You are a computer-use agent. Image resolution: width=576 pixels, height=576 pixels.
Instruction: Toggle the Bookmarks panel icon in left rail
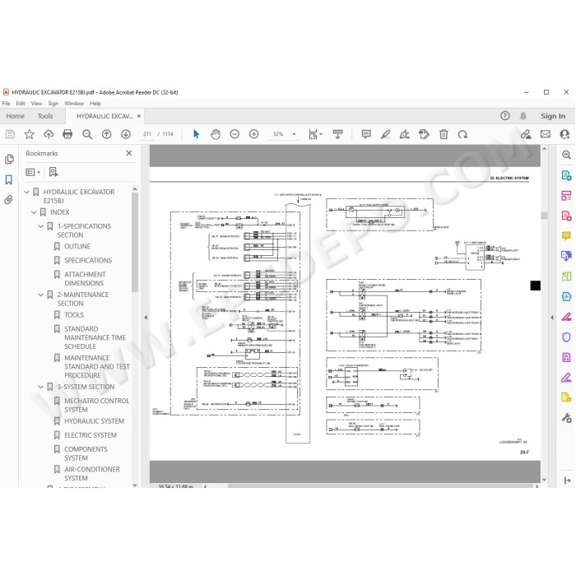tap(9, 179)
